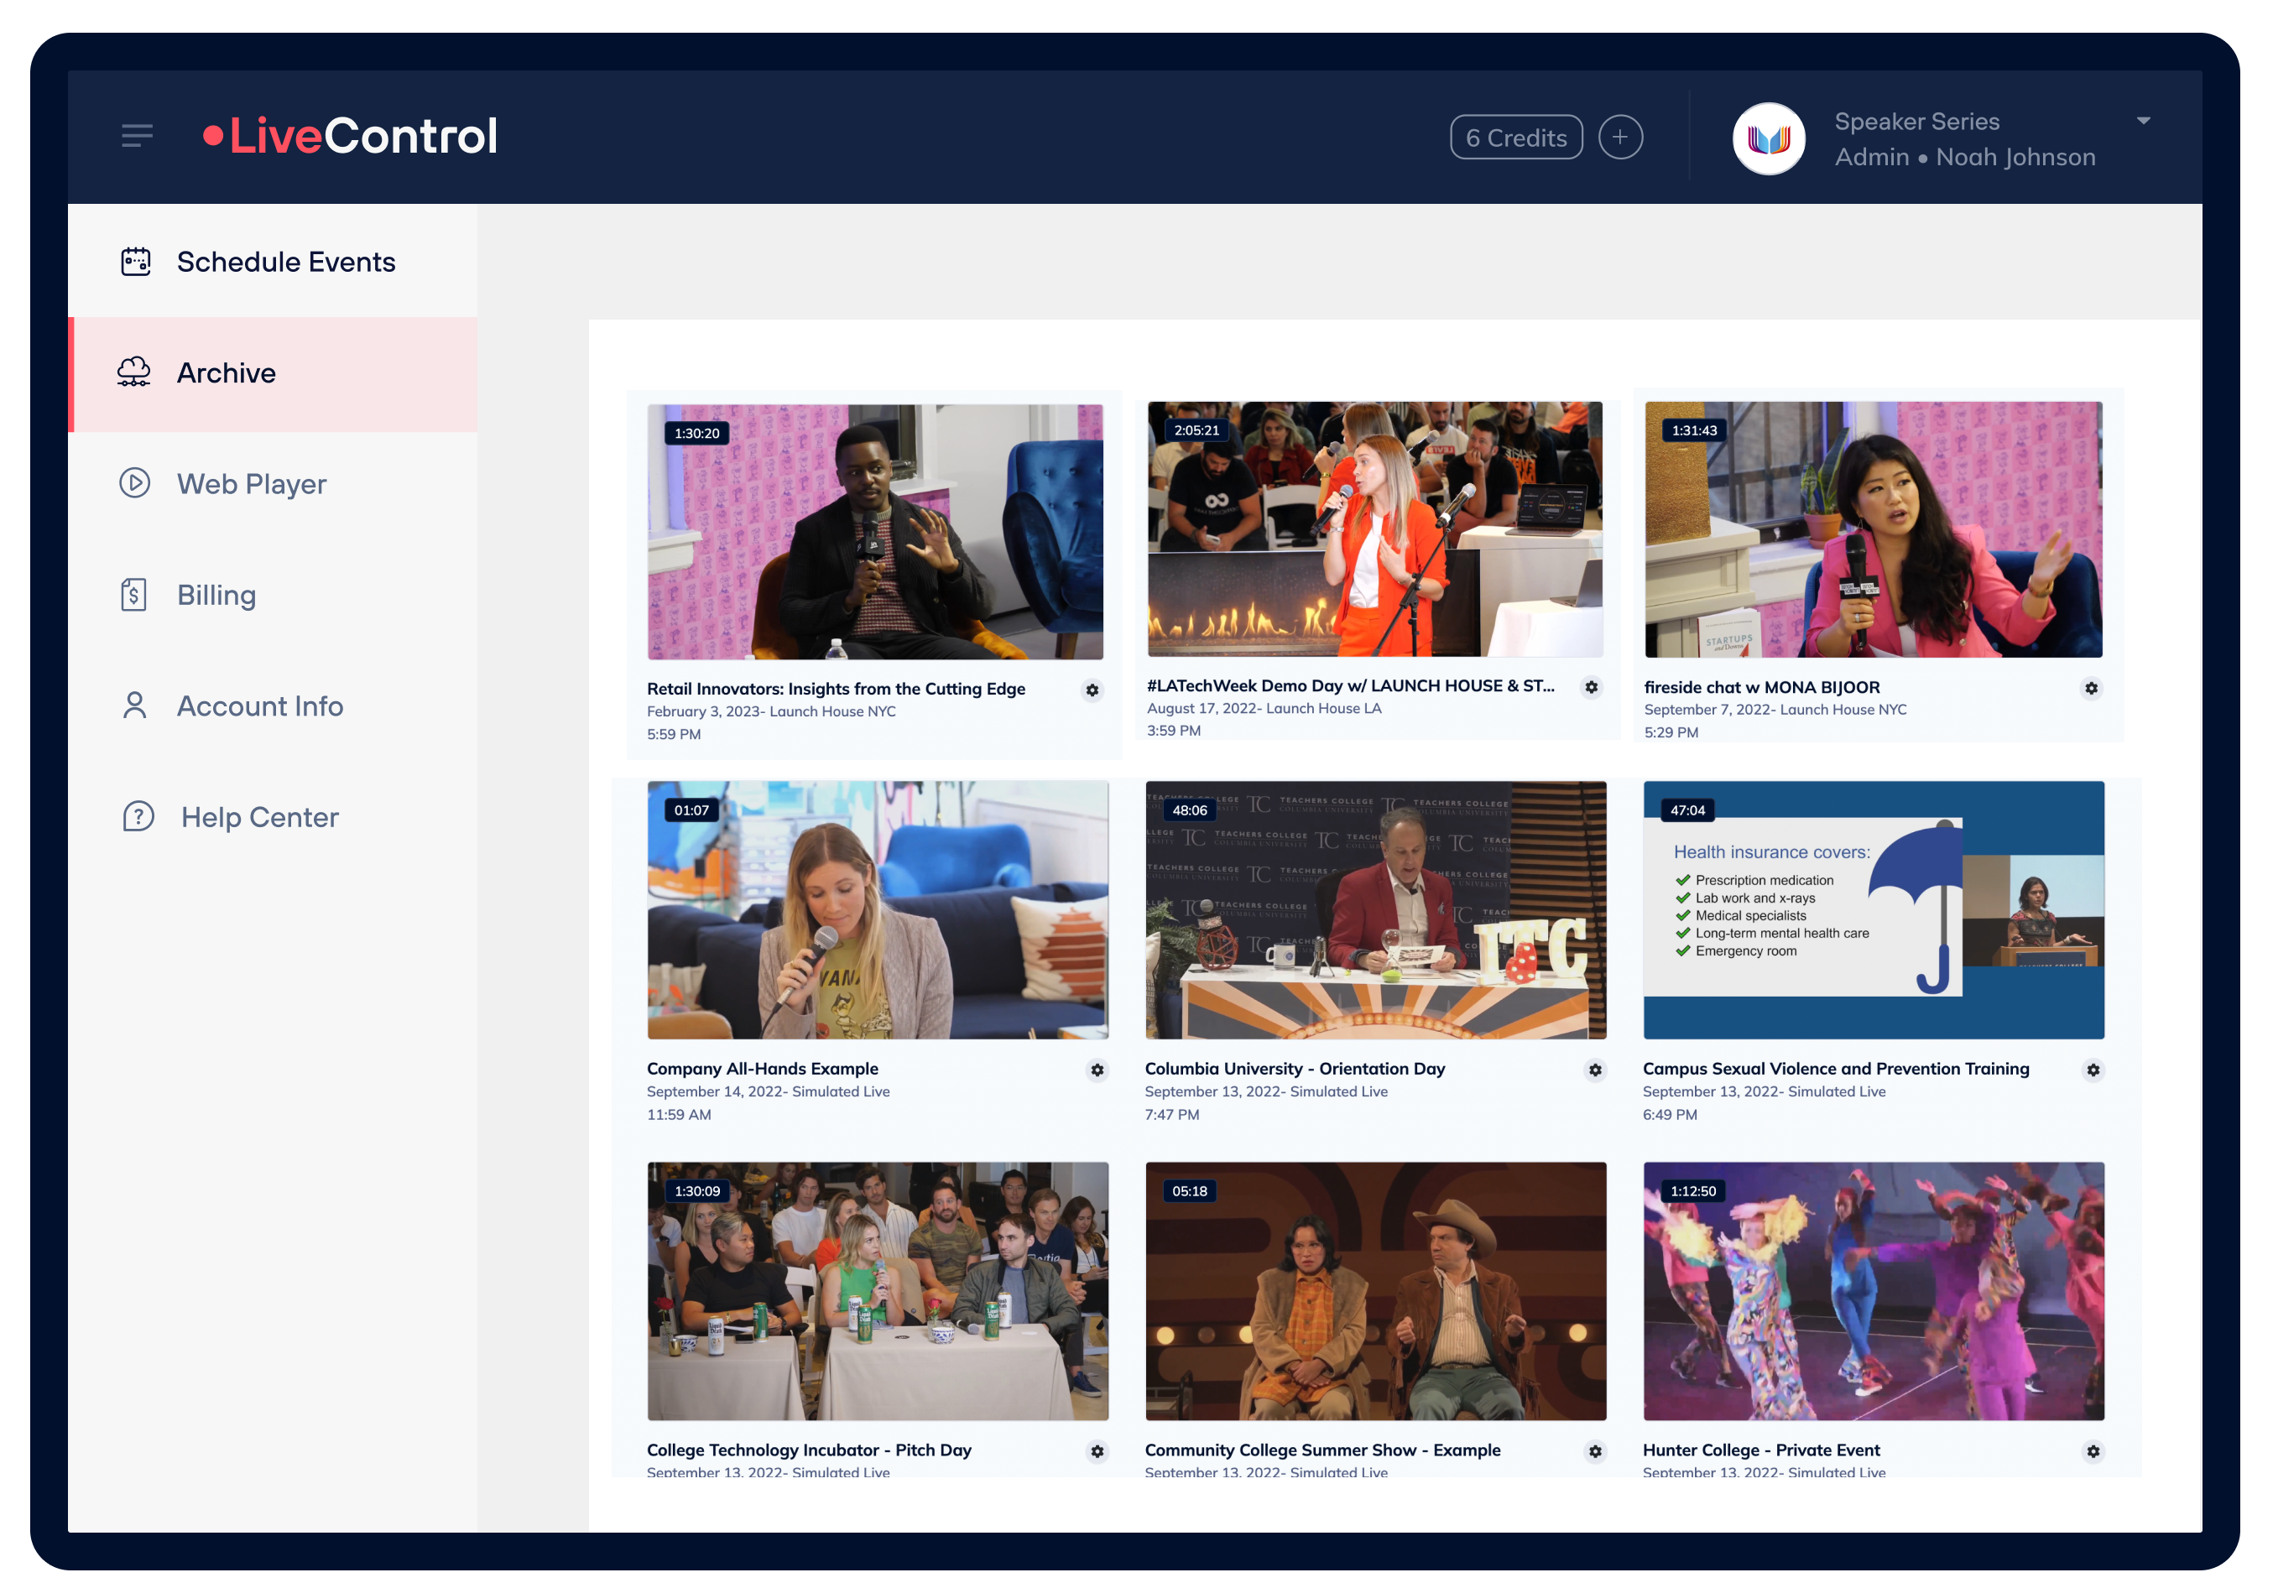Click gear icon for #LATechWeek Demo Day
This screenshot has height=1588, width=2273.
(x=1591, y=687)
